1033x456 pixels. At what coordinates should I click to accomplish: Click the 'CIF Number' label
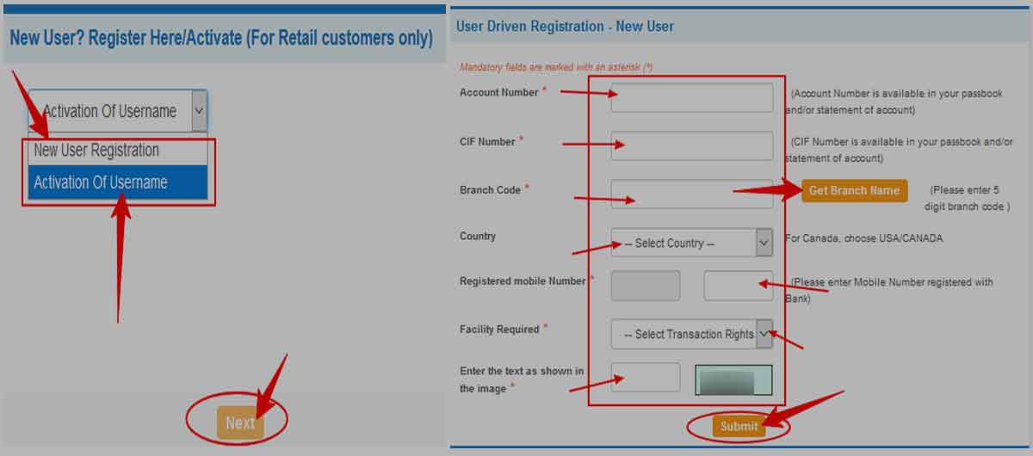(x=487, y=141)
